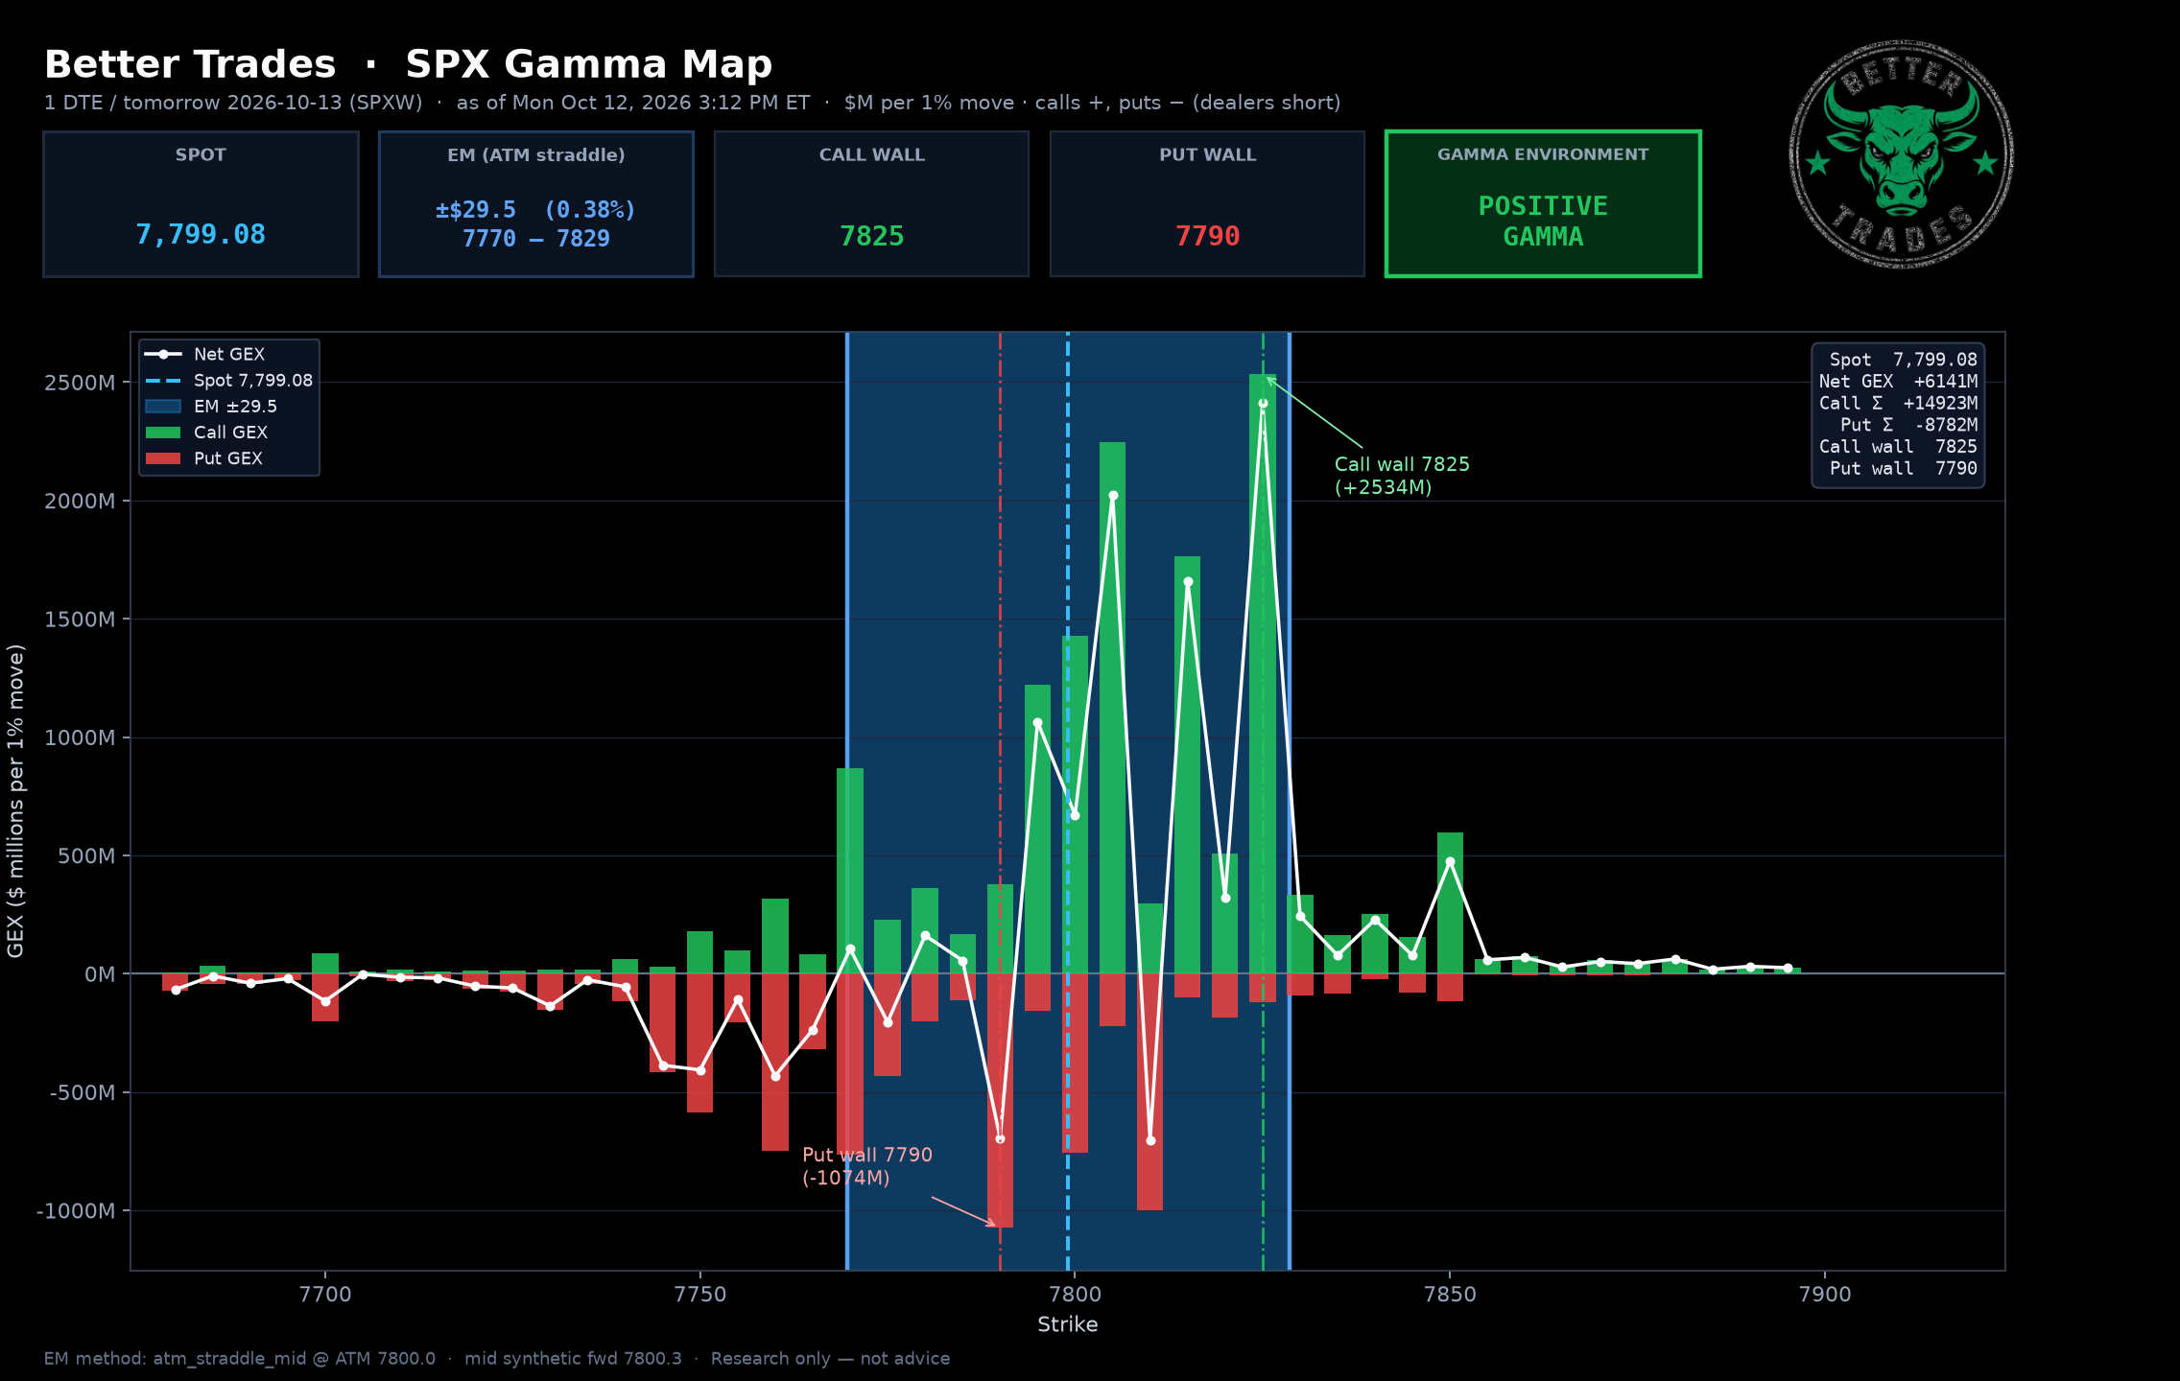The image size is (2180, 1381).
Task: Click the tallest green call bar at 7825
Action: click(x=1263, y=674)
